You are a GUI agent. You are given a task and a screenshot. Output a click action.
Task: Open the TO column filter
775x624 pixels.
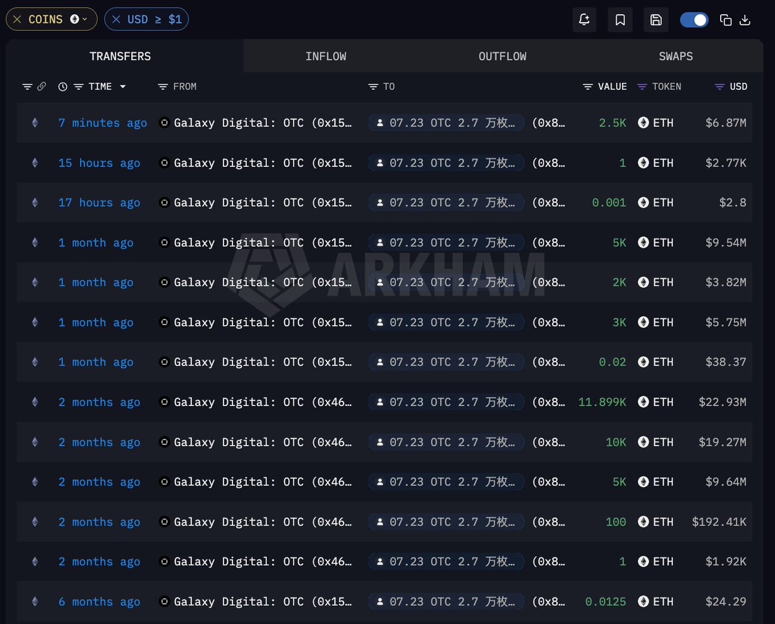(x=373, y=87)
